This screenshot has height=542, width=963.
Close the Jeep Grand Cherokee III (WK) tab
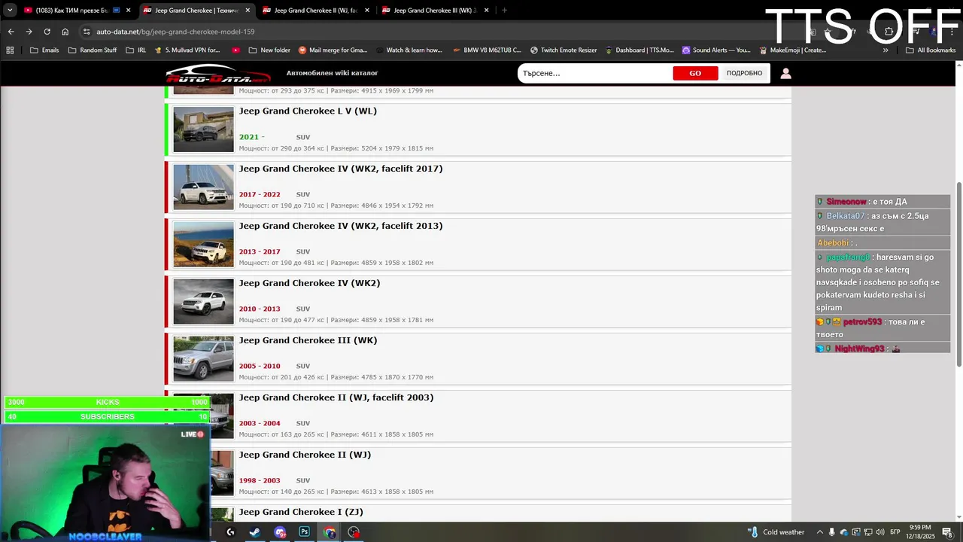(x=487, y=11)
